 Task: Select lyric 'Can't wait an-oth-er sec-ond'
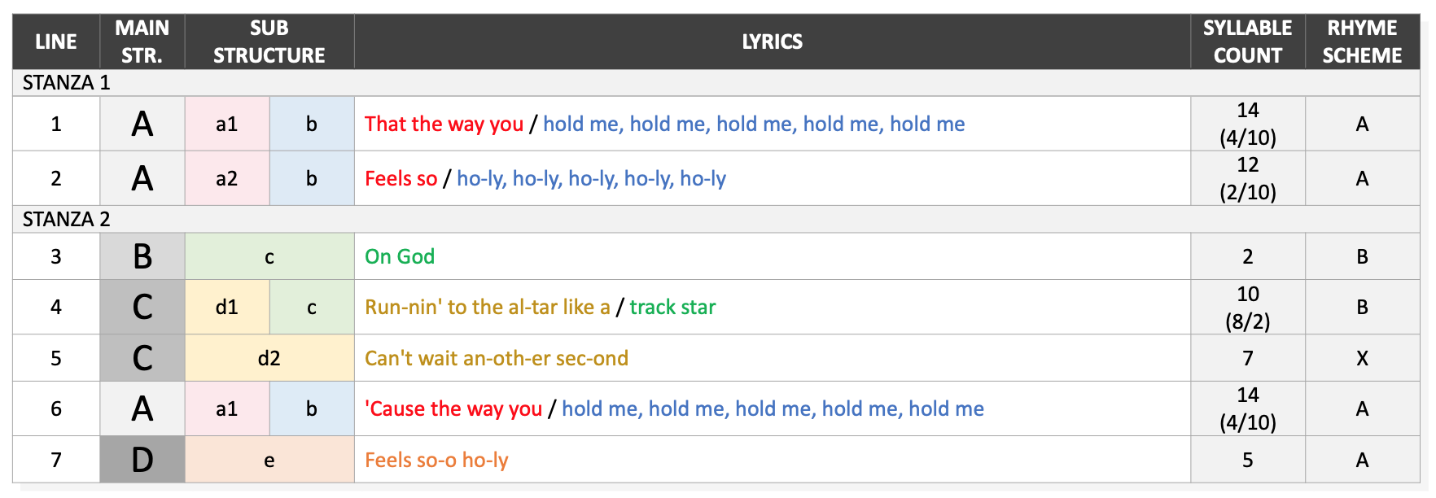point(497,358)
